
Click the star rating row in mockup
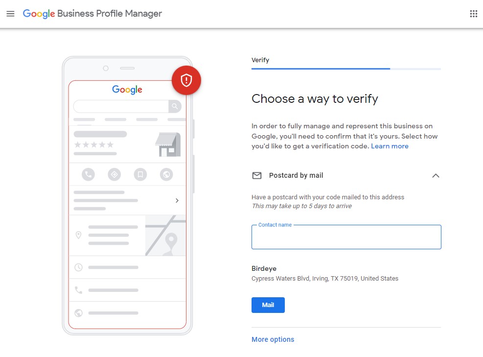click(94, 144)
